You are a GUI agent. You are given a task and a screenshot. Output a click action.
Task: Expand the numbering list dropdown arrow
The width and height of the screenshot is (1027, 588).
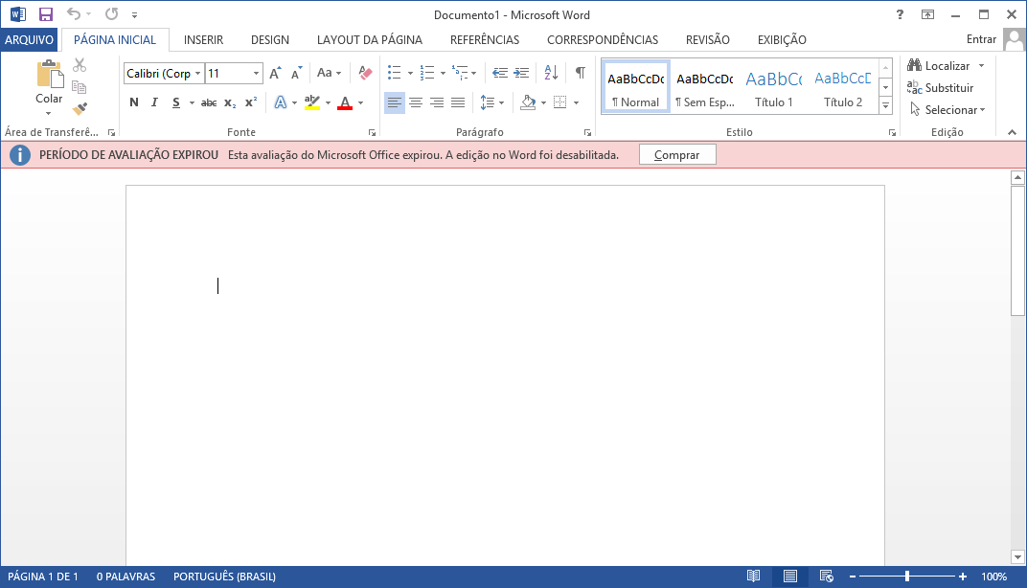point(443,74)
